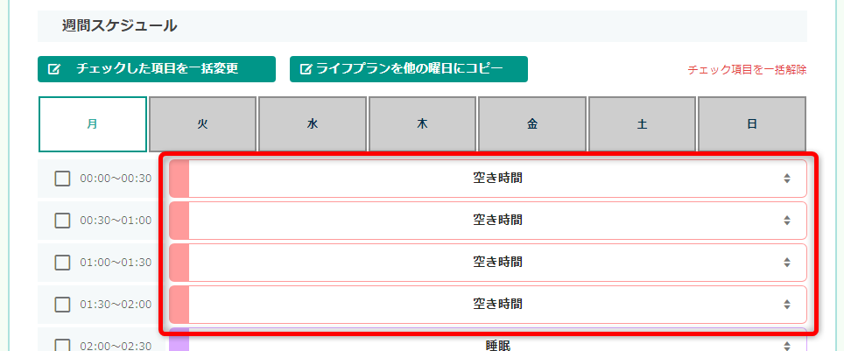The width and height of the screenshot is (844, 351).
Task: Click ライフプランを他の曜日にコピー button
Action: click(x=409, y=69)
